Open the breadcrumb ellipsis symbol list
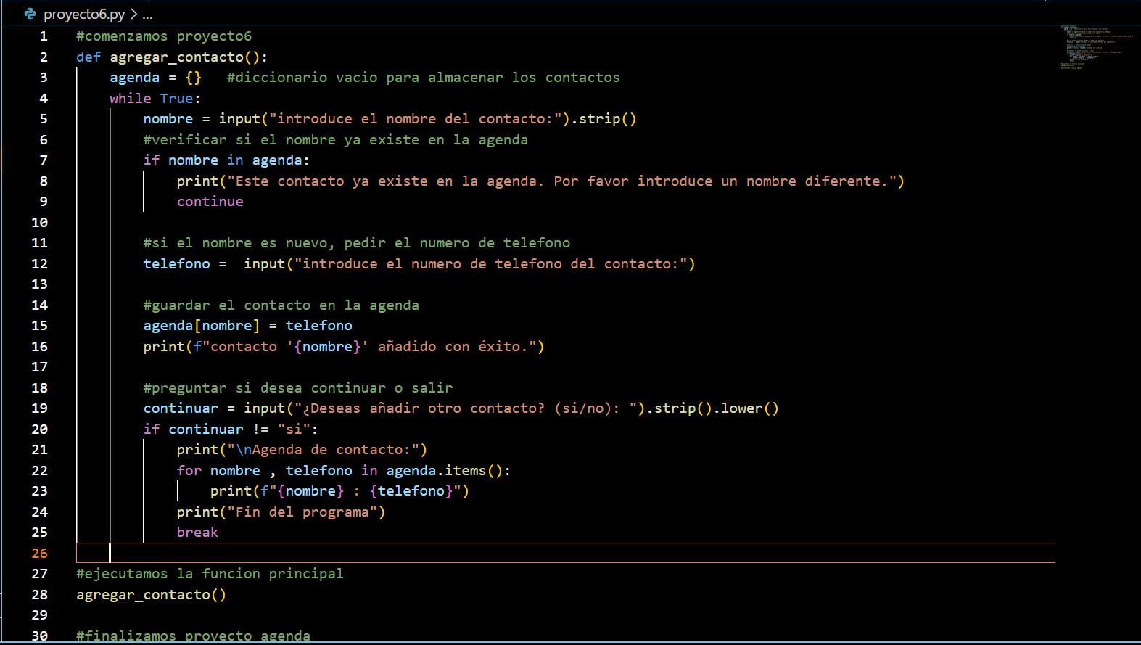 coord(147,14)
